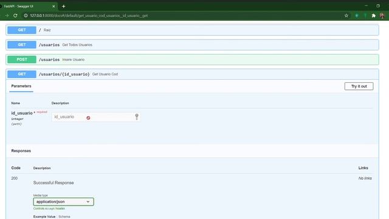The width and height of the screenshot is (389, 219).
Task: Click the Try it out button
Action: [x=359, y=86]
